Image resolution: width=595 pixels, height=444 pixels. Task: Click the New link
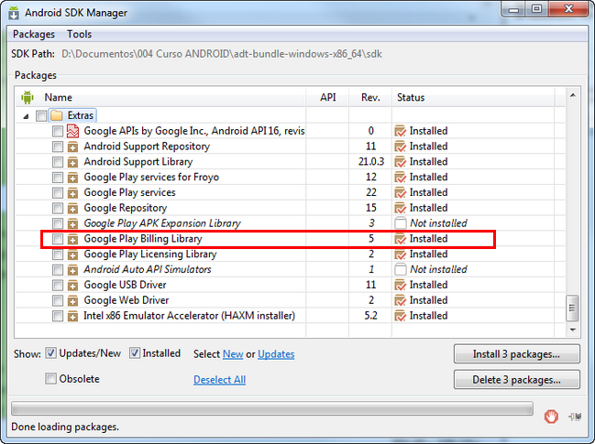click(233, 354)
